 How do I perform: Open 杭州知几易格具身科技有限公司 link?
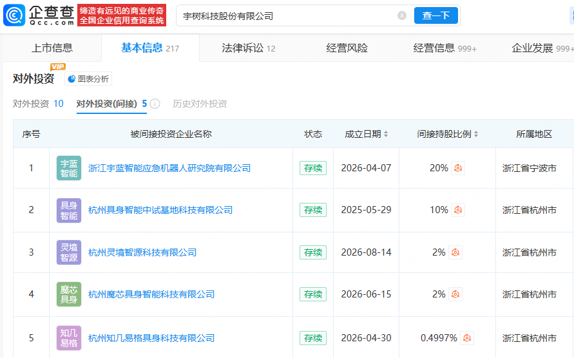coord(151,338)
